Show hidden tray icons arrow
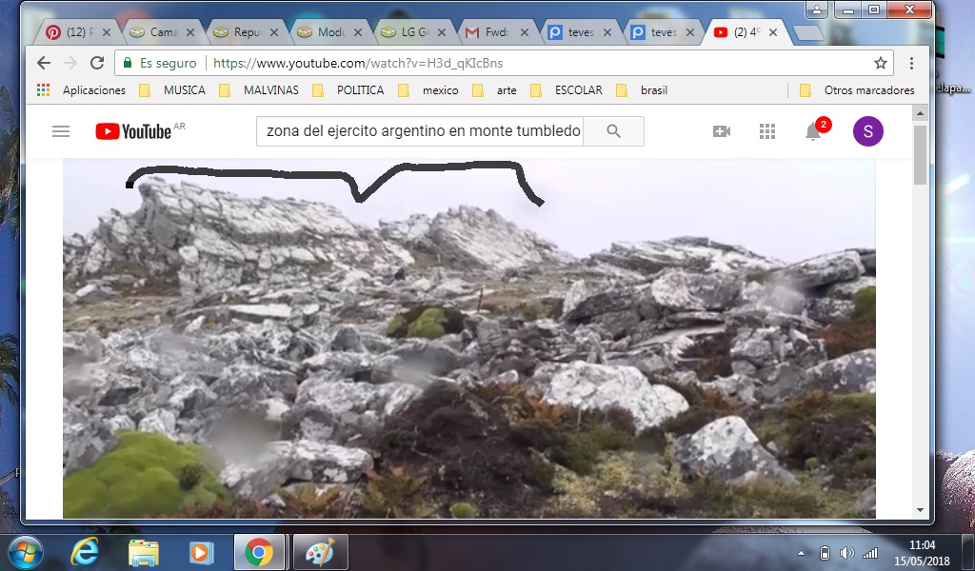975x571 pixels. click(x=801, y=553)
